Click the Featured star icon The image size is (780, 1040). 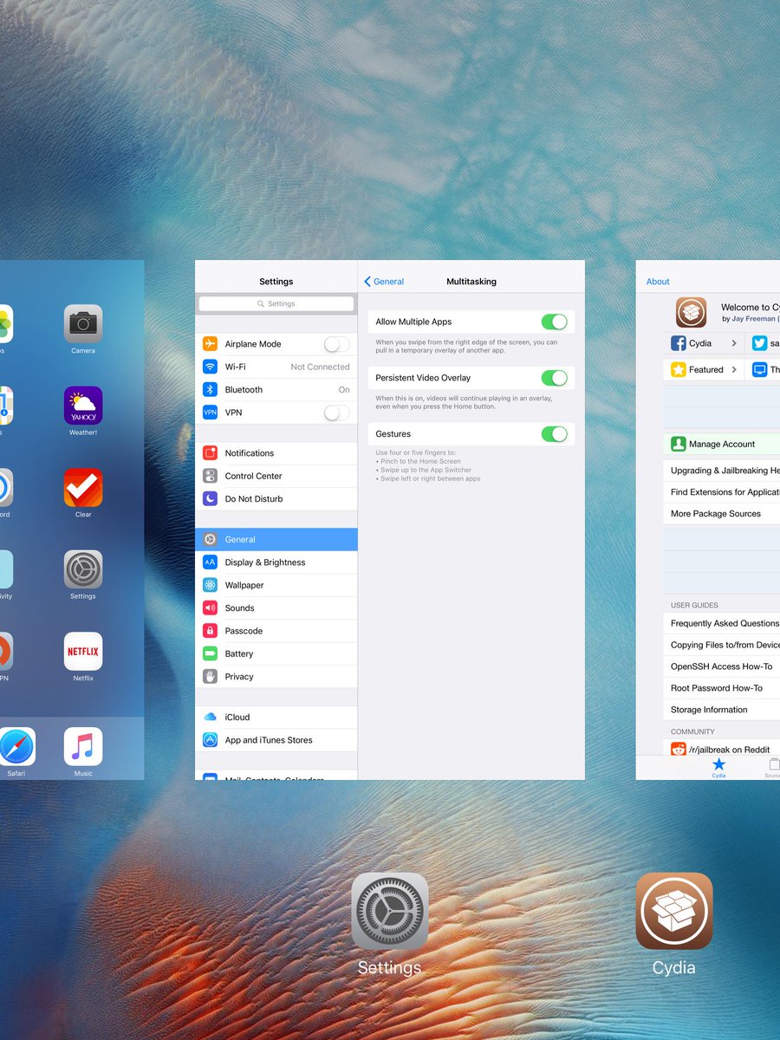coord(679,369)
